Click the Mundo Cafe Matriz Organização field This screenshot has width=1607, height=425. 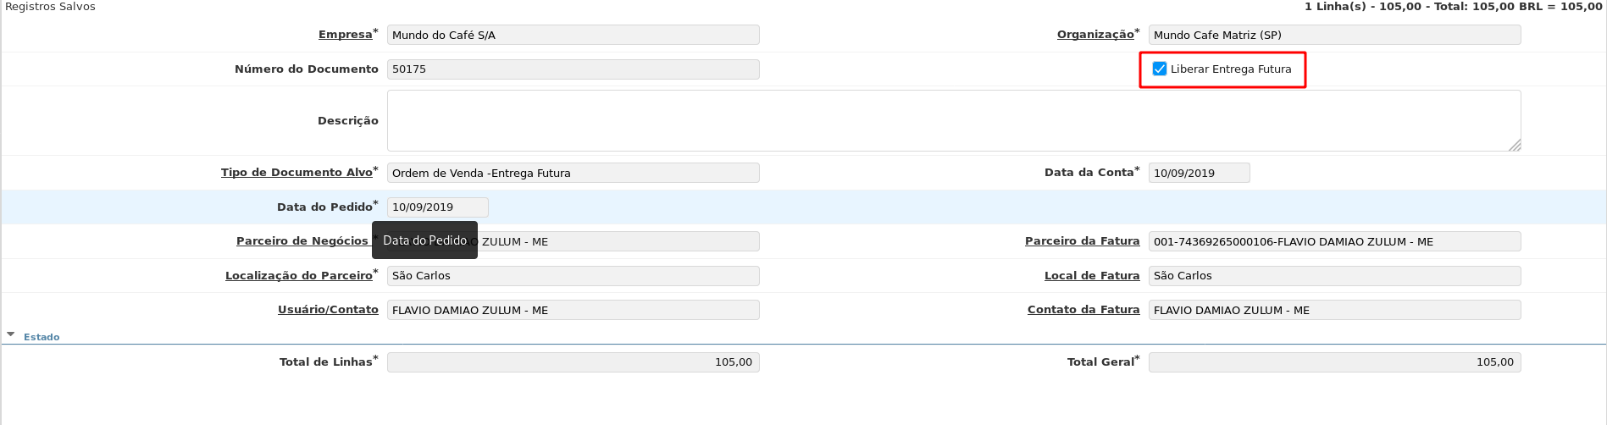pyautogui.click(x=1334, y=35)
